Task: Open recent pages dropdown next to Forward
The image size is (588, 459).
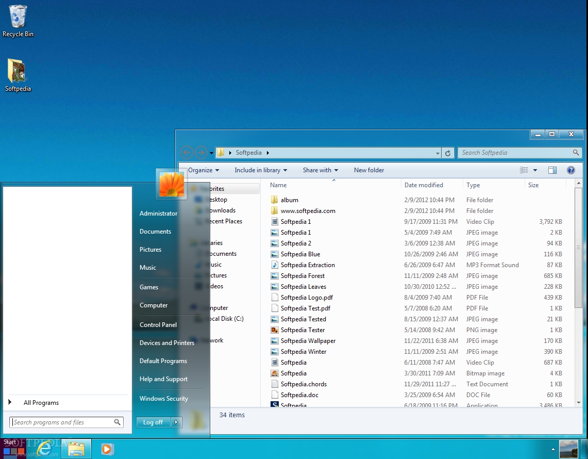Action: (x=211, y=153)
